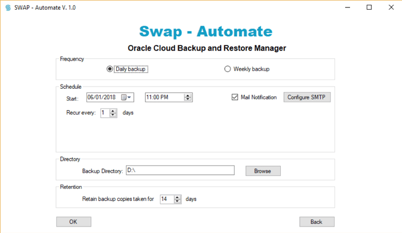The image size is (402, 233).
Task: Click the 11:00 PM time field
Action: tap(169, 97)
